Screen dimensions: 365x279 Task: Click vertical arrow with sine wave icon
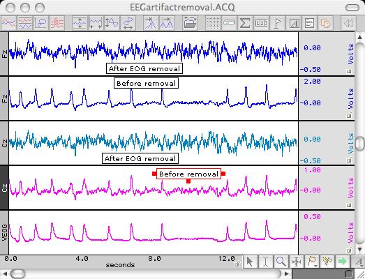[x=112, y=23]
